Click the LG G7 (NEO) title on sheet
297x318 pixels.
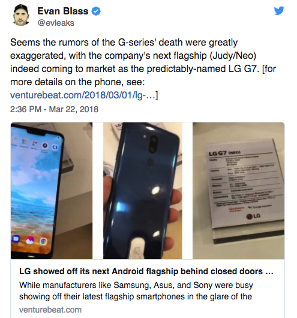221,153
